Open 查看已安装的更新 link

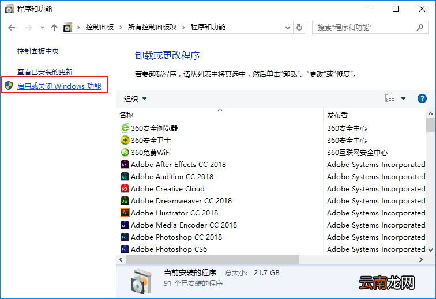coord(45,71)
